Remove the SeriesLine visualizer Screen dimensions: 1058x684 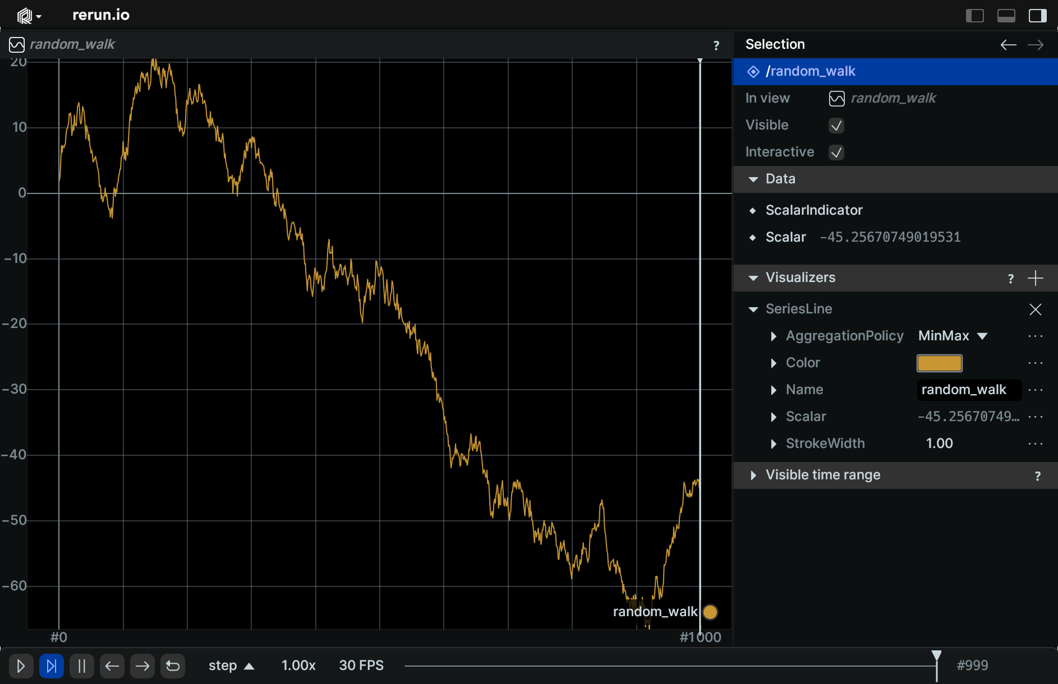click(x=1035, y=309)
